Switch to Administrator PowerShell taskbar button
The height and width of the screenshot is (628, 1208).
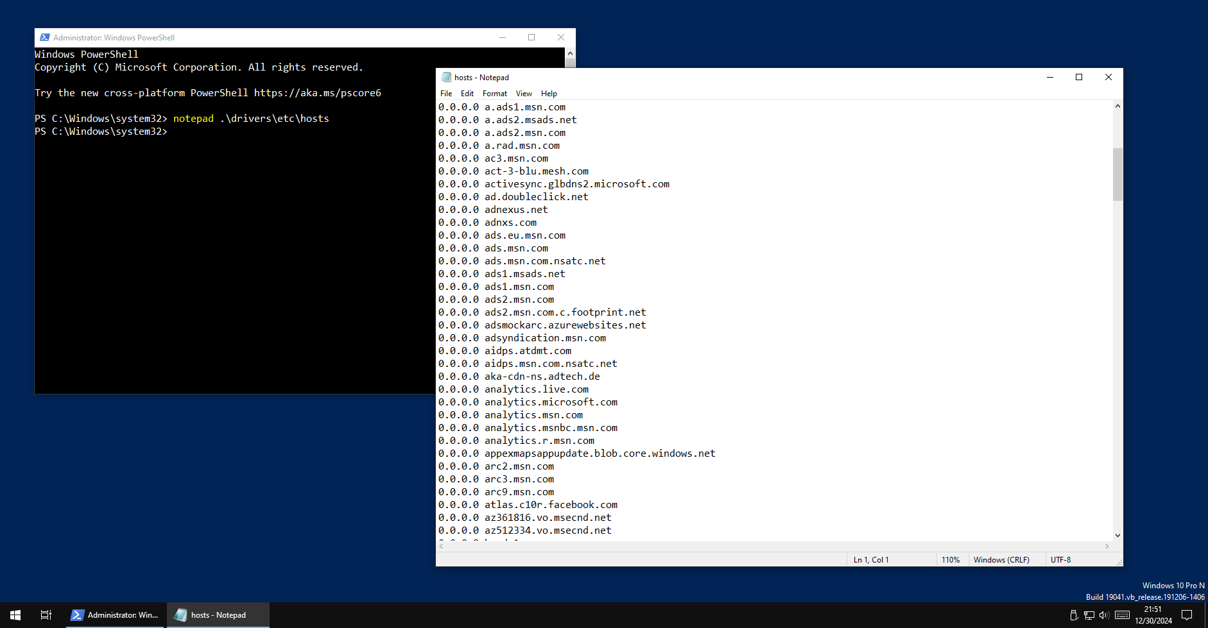[x=116, y=615]
